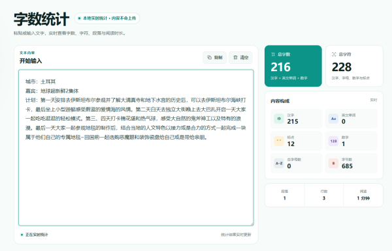Click the 英文单词 Aa icon
The width and height of the screenshot is (392, 251).
pyautogui.click(x=333, y=119)
